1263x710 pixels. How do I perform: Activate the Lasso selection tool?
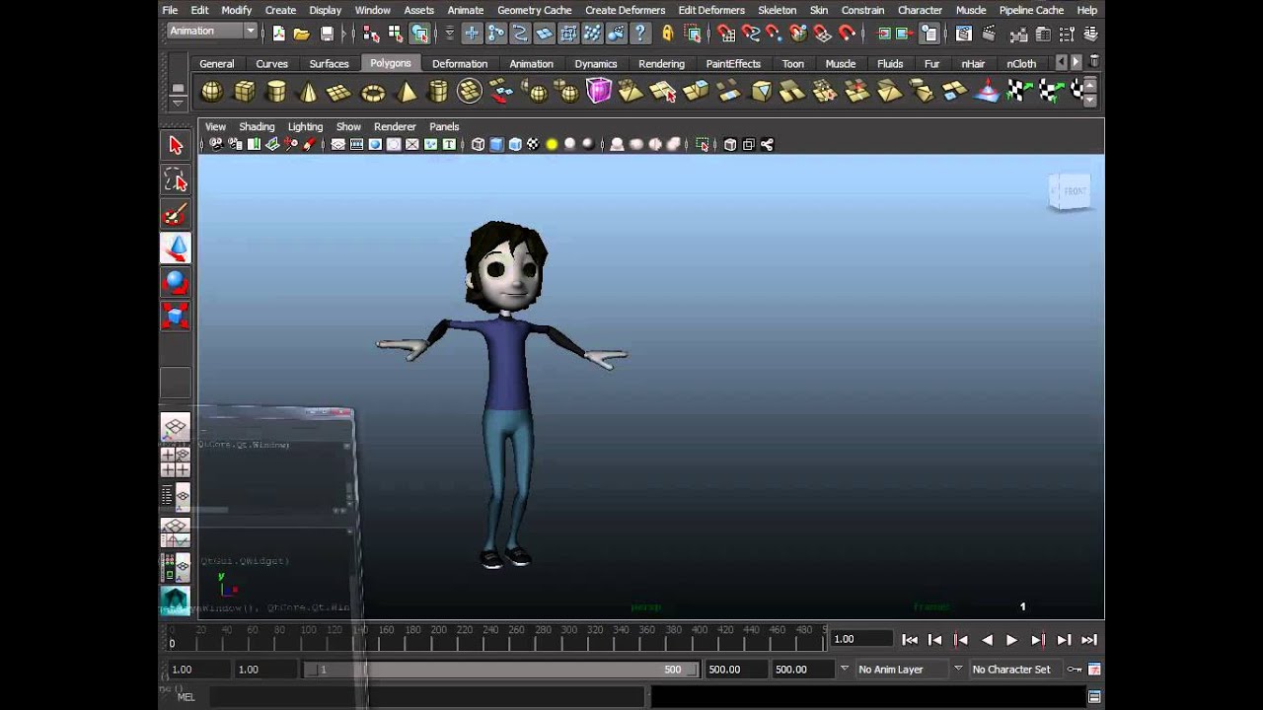(176, 179)
